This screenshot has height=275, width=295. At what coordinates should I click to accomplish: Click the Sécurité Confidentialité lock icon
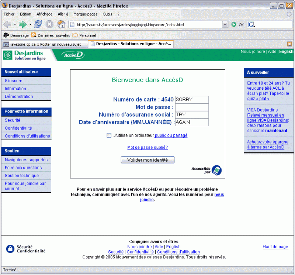pyautogui.click(x=10, y=249)
